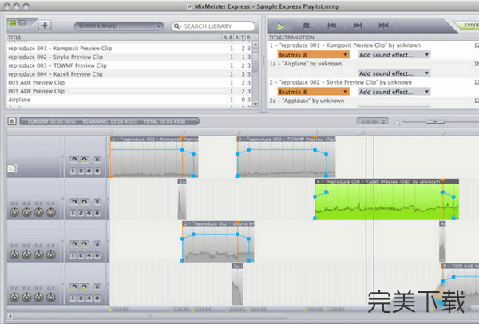Click the horizontal timeline scrollbar thumb
Viewport: 479px width, 324px height.
click(150, 316)
